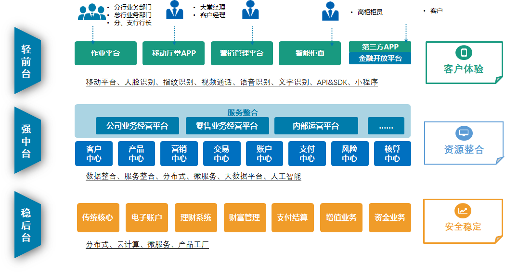This screenshot has width=505, height=275.
Task: Click the three-person group icon for 分行业务部门
Action: point(92,12)
